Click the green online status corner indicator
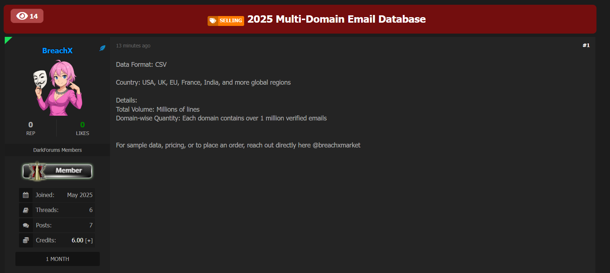 pos(7,39)
